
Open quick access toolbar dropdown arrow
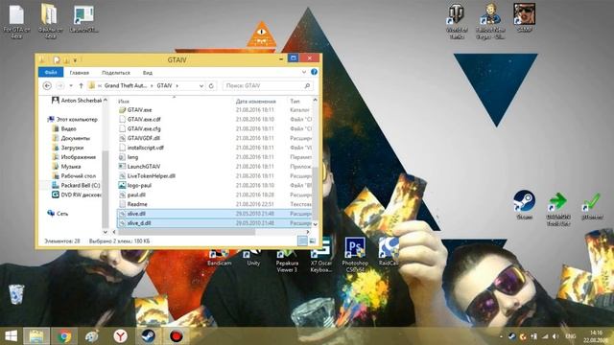coord(75,60)
